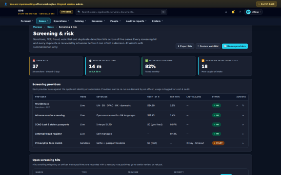Click the magnifier icon in the search bar
Image resolution: width=281 pixels, height=175 pixels.
pyautogui.click(x=79, y=12)
